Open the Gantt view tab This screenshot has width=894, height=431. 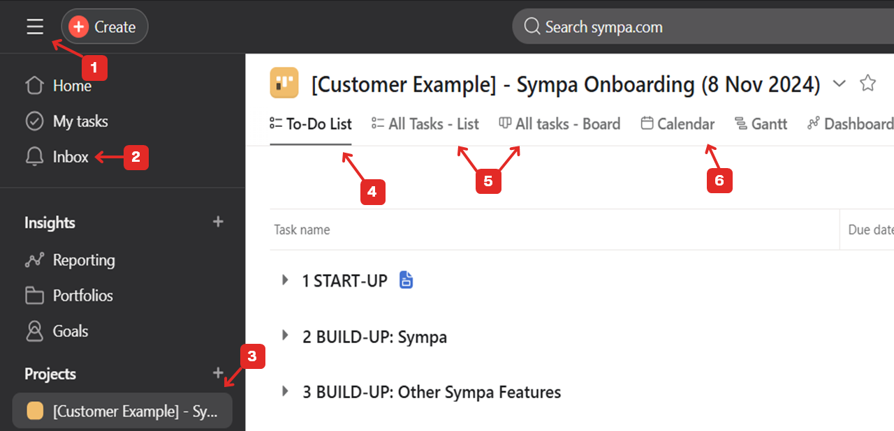[x=761, y=123]
